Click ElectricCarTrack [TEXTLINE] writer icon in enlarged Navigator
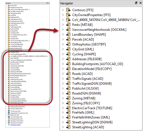This screenshot has height=131, width=143. coord(68,108)
